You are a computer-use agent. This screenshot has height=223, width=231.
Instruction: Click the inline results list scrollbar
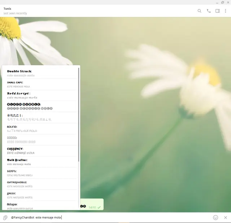(x=79, y=115)
